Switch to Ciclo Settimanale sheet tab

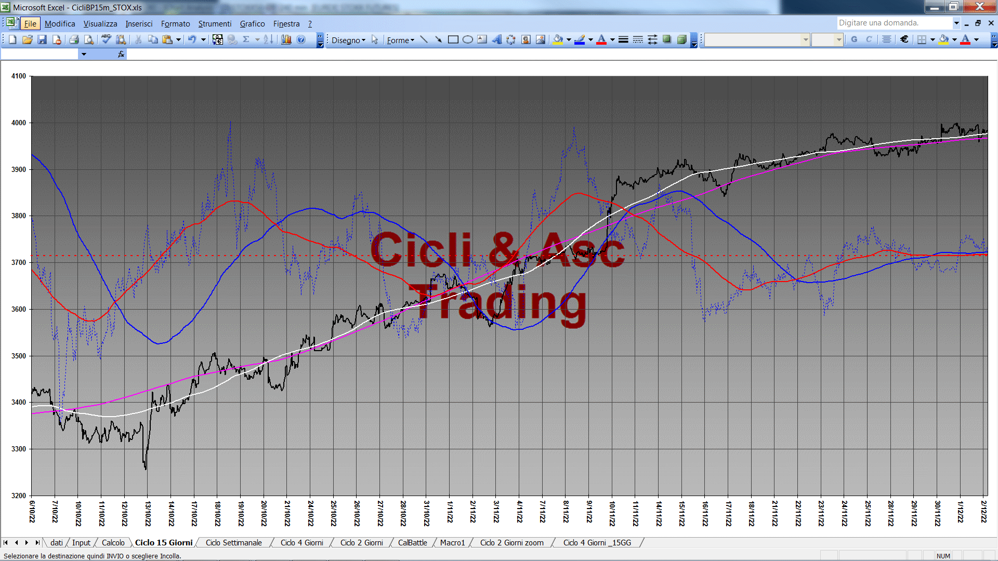233,542
